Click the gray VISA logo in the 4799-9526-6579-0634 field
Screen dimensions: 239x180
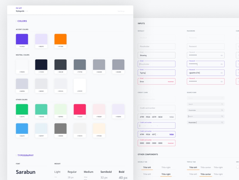coord(171,117)
